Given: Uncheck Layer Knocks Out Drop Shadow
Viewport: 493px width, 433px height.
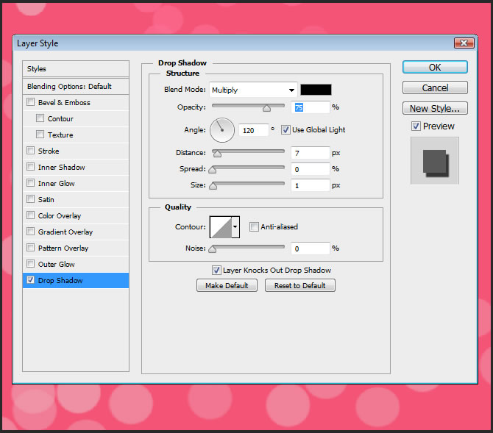Looking at the screenshot, I should tap(216, 271).
